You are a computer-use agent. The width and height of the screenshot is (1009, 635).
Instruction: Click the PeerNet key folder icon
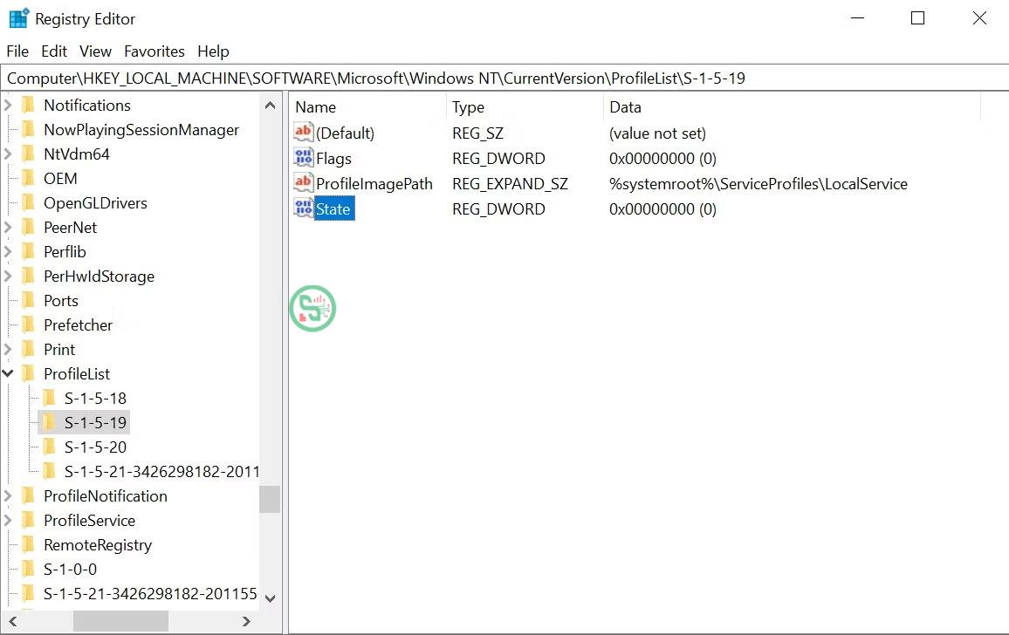[x=28, y=227]
